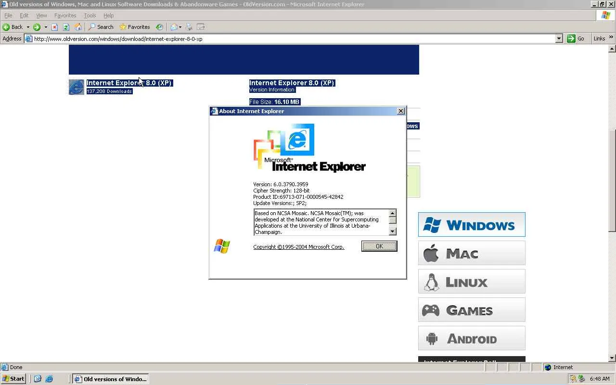
Task: Open the Edit menu
Action: pos(24,15)
